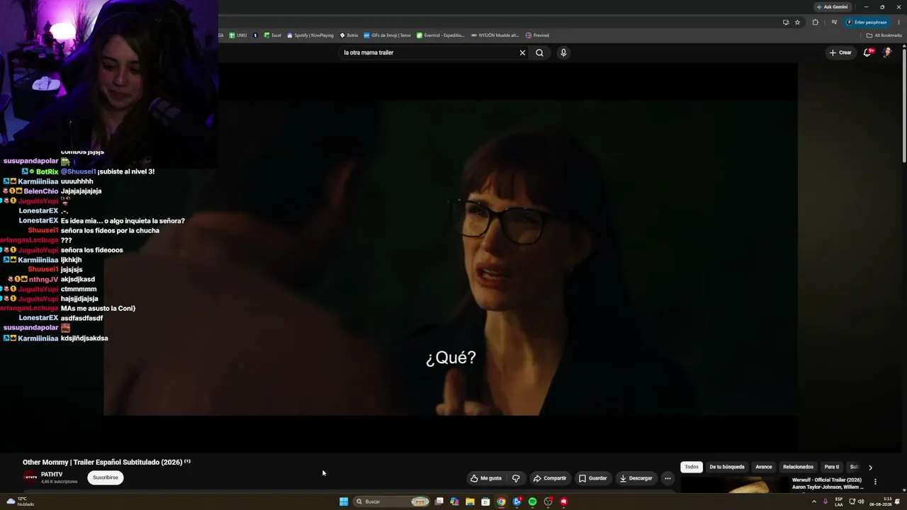The image size is (907, 510).
Task: Open the YouTube account avatar menu
Action: click(886, 52)
